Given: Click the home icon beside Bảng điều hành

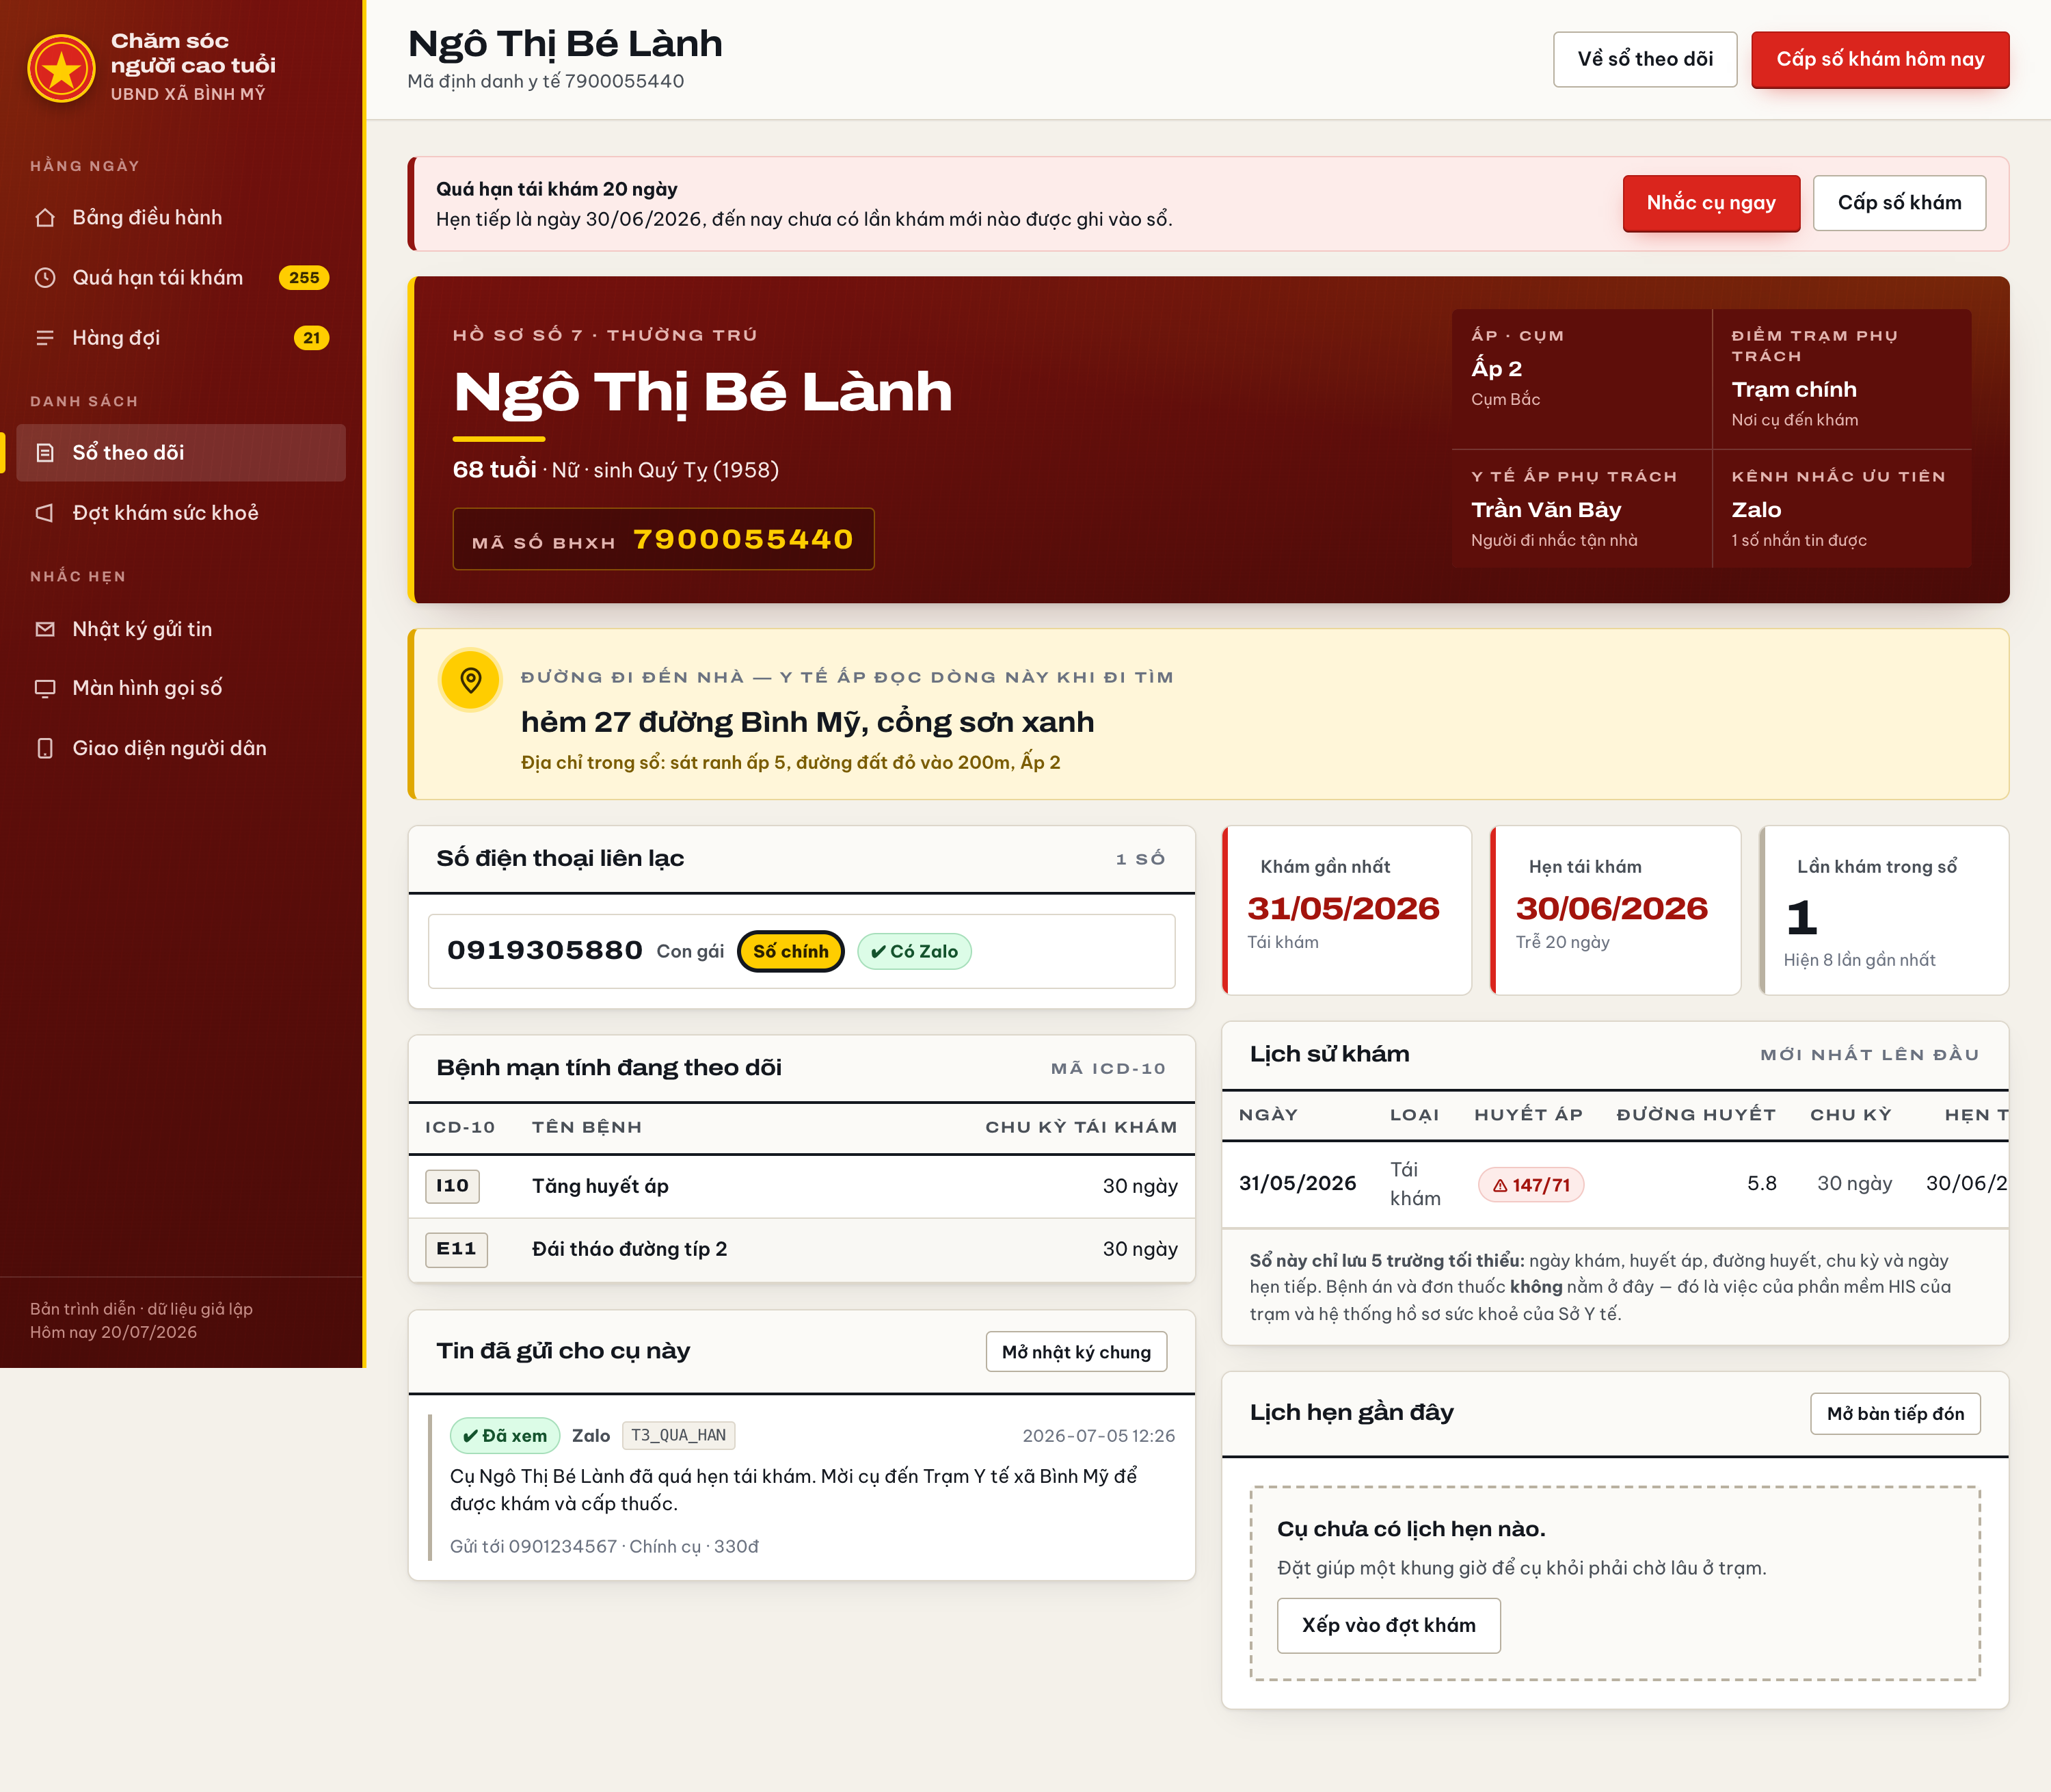Looking at the screenshot, I should point(45,217).
